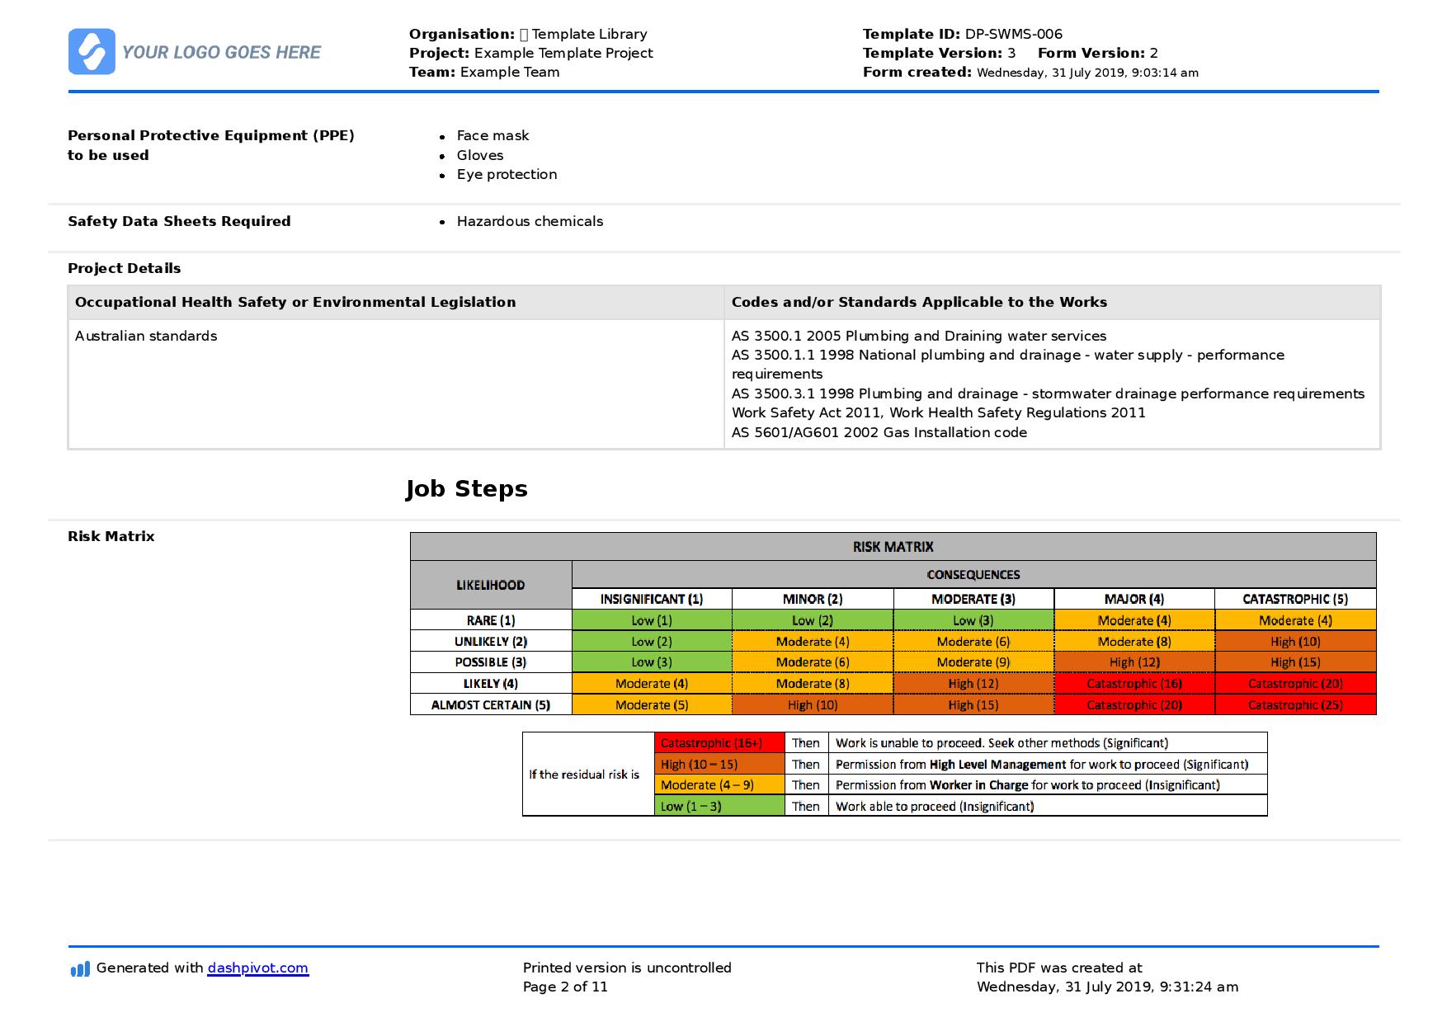Click the Catastrophic (16+) legend swatch
Image resolution: width=1447 pixels, height=1022 pixels.
pyautogui.click(x=719, y=743)
